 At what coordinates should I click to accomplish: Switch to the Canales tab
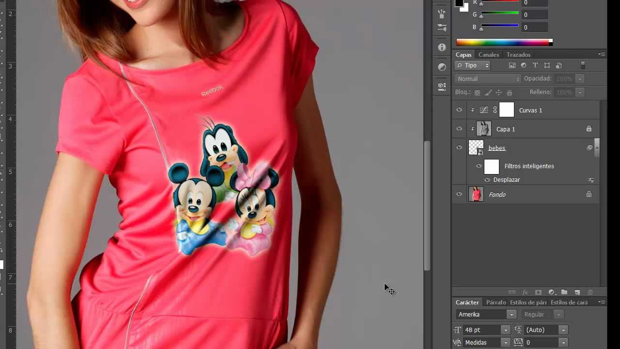click(x=489, y=55)
